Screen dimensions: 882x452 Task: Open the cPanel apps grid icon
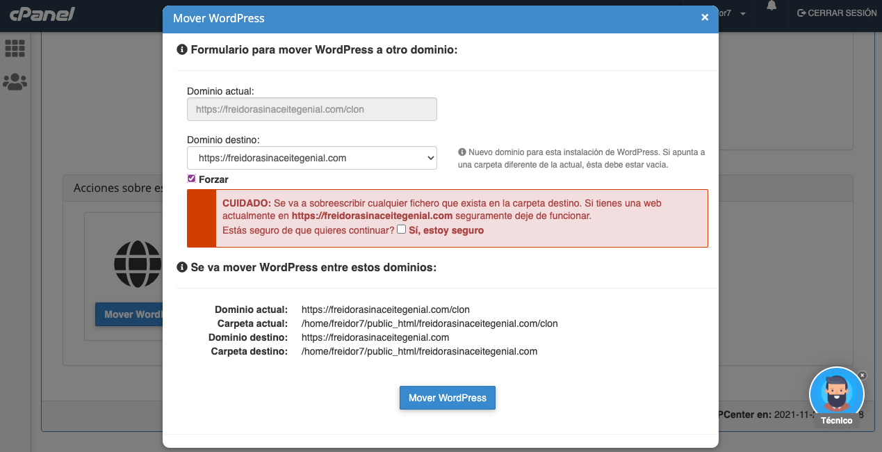[15, 48]
